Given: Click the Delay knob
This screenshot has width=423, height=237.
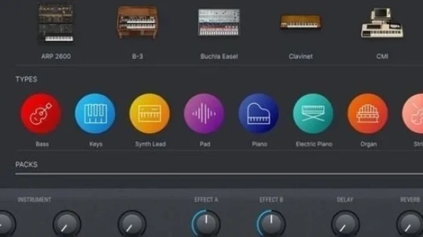Looking at the screenshot, I should coord(345,223).
